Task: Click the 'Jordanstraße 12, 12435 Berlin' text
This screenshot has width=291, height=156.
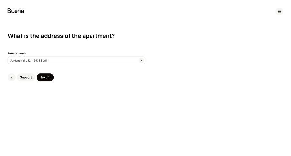Action: click(x=29, y=61)
